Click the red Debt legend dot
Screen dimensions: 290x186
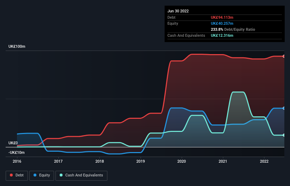click(11, 175)
